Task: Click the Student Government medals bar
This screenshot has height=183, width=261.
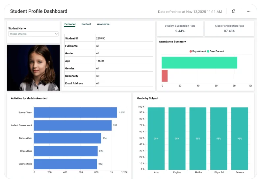Action: click(x=73, y=125)
